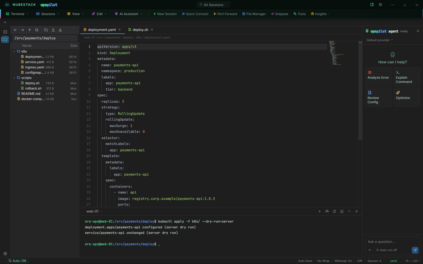This screenshot has width=423, height=264.
Task: Go forward in file browser history
Action: pyautogui.click(x=22, y=30)
